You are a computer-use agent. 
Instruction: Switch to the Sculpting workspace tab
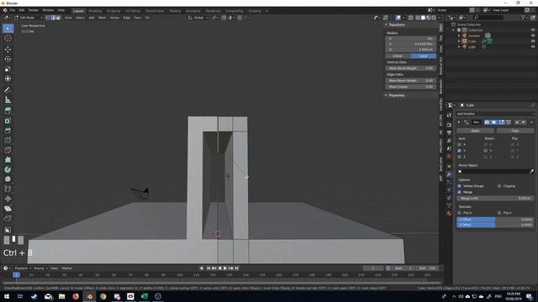point(113,11)
